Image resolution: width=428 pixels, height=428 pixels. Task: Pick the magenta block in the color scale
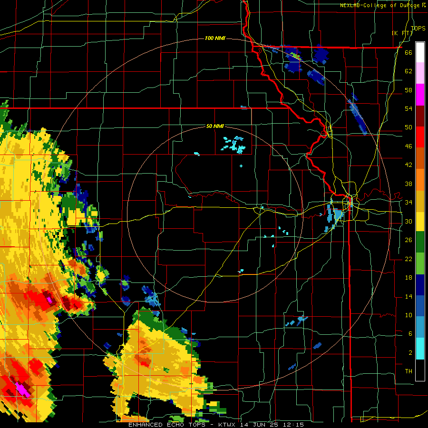point(420,95)
